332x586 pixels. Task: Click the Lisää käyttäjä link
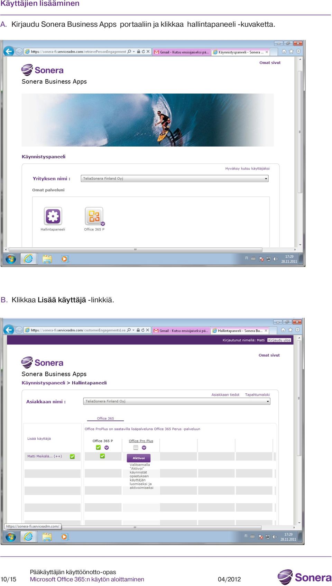pyautogui.click(x=39, y=439)
